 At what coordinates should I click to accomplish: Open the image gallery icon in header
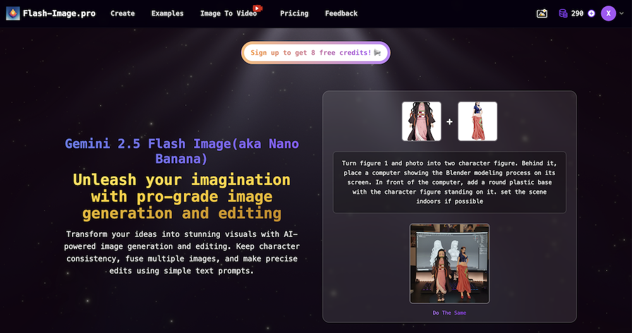(542, 13)
